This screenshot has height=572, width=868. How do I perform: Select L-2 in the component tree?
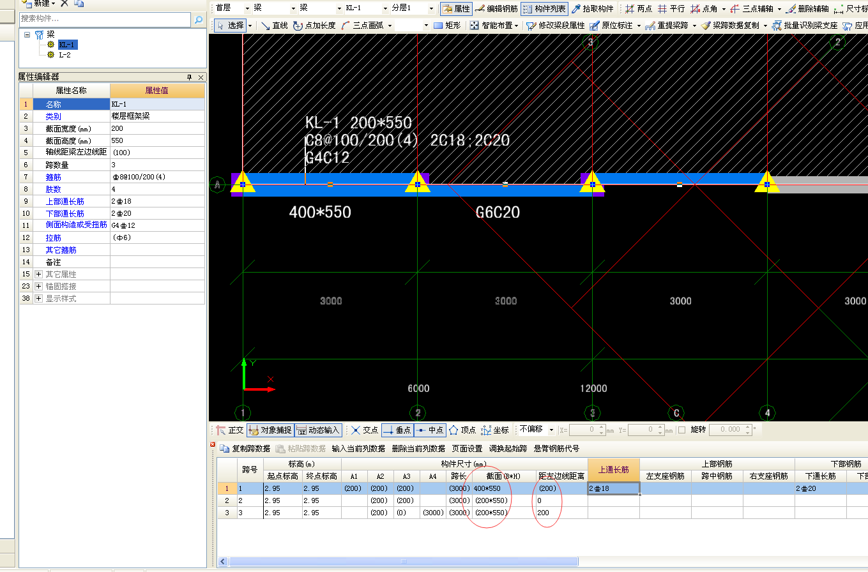point(65,55)
